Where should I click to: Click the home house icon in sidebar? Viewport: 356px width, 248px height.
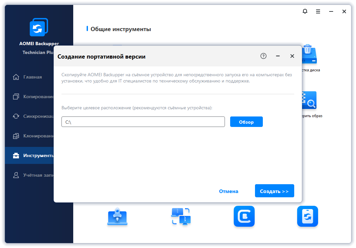pos(16,77)
